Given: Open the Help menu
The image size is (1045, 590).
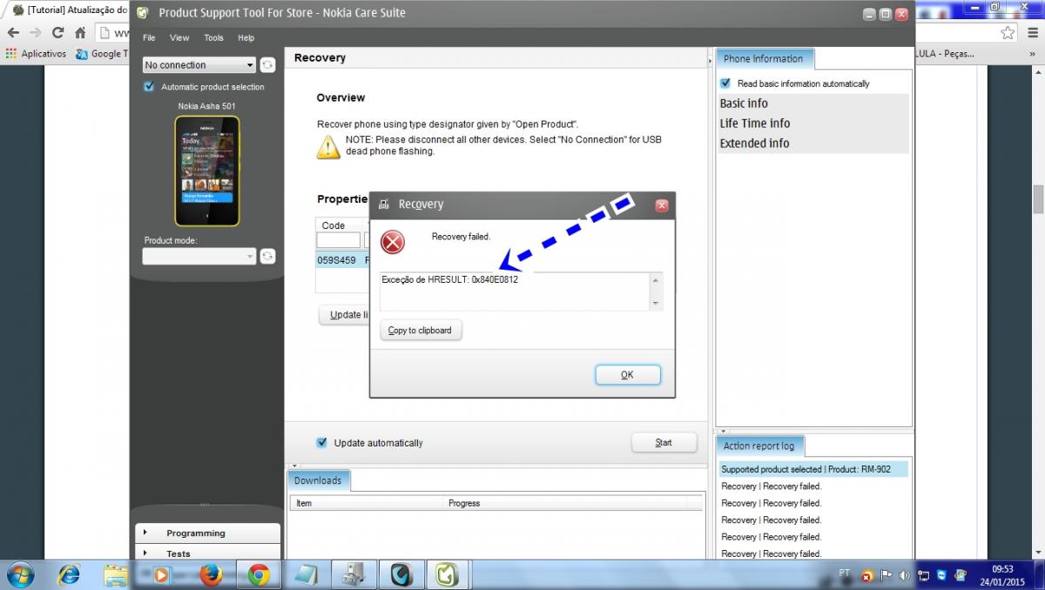Looking at the screenshot, I should click(x=246, y=38).
